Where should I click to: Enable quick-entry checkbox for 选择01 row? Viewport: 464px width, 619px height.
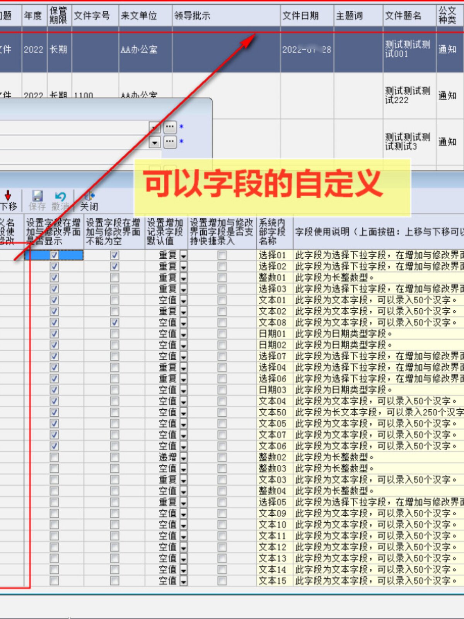222,255
